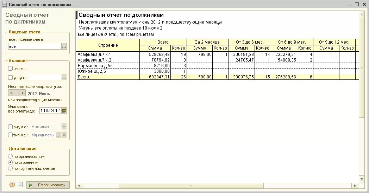Minimize the report window
This screenshot has height=193, width=369.
[x=350, y=5]
